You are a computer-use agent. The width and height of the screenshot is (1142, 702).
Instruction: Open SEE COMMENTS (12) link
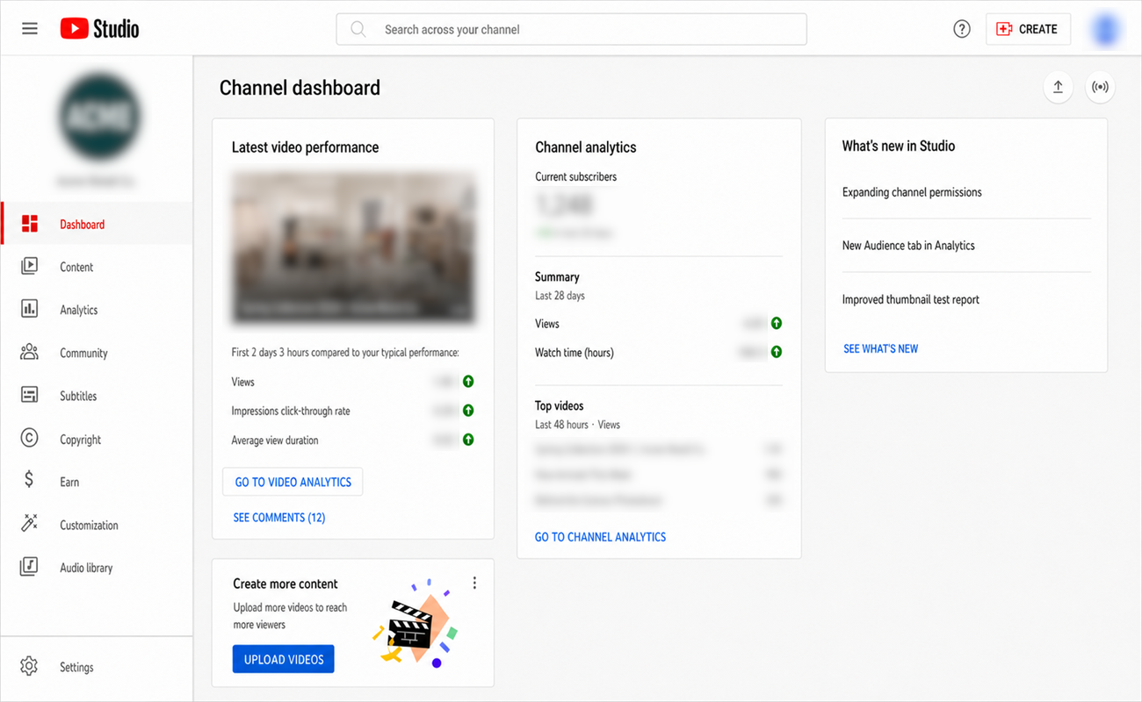point(279,518)
